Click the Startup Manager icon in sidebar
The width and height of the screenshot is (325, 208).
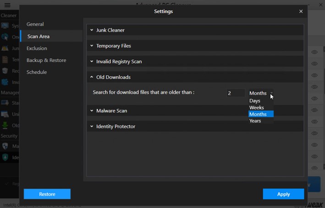click(x=5, y=103)
